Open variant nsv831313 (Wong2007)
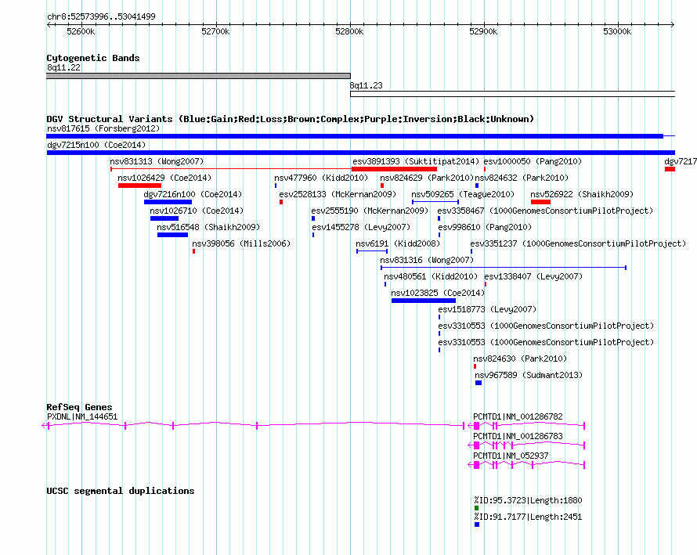This screenshot has width=697, height=555. tap(157, 161)
